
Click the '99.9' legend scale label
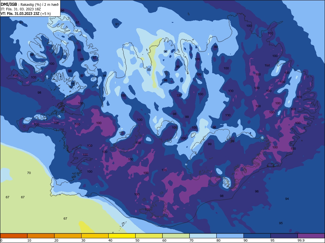pyautogui.click(x=301, y=240)
